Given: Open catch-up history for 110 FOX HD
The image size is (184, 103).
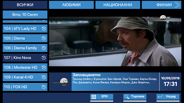Looking at the screenshot, I should pyautogui.click(x=44, y=87).
